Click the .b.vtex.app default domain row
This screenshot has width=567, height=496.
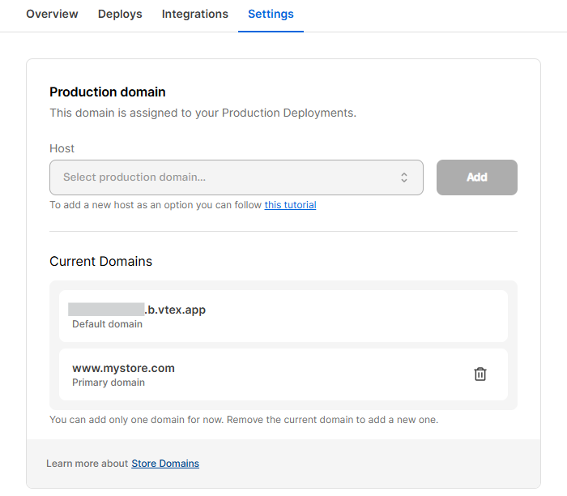tap(283, 316)
